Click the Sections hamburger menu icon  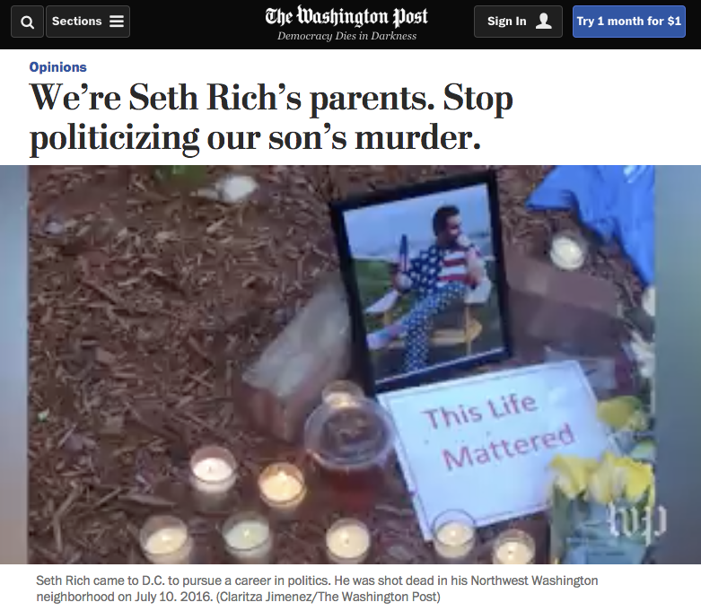(117, 22)
